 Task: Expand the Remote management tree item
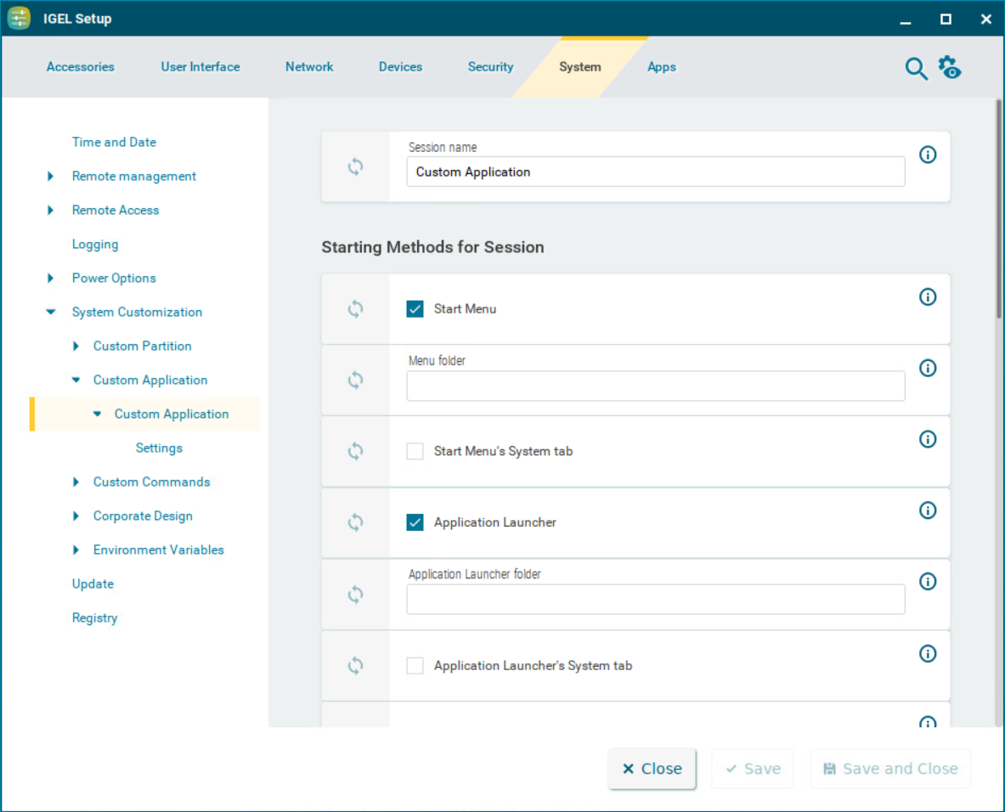pos(51,176)
